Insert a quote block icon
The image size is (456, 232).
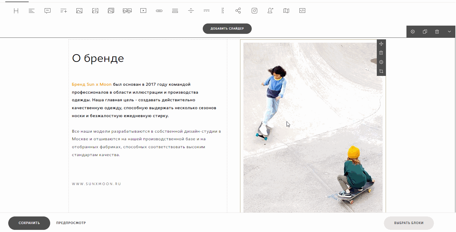point(47,11)
